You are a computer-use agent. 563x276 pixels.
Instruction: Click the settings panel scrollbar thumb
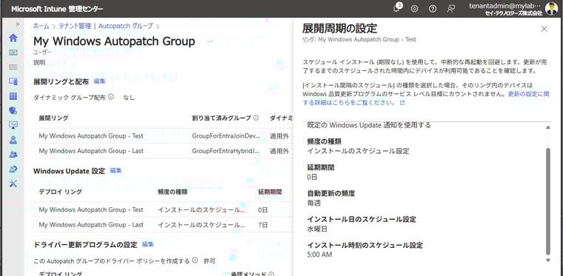[548, 201]
